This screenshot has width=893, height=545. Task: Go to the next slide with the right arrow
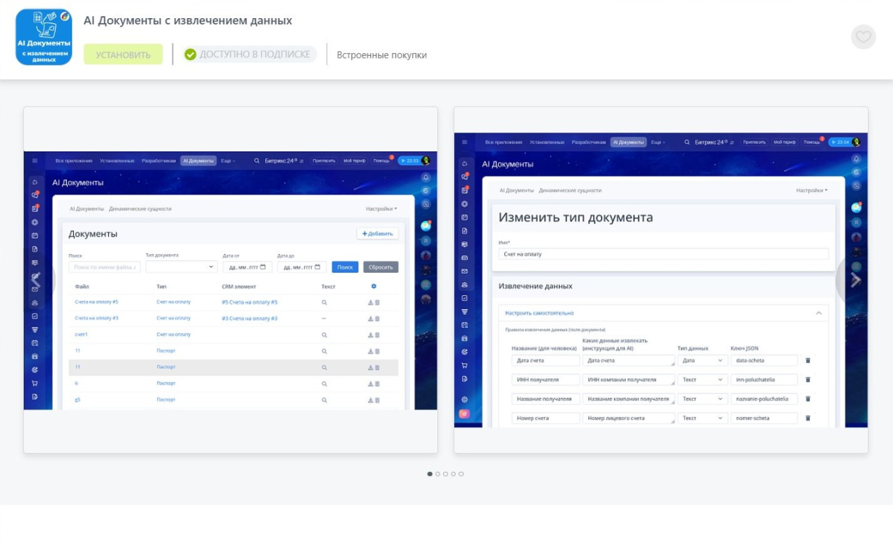855,280
